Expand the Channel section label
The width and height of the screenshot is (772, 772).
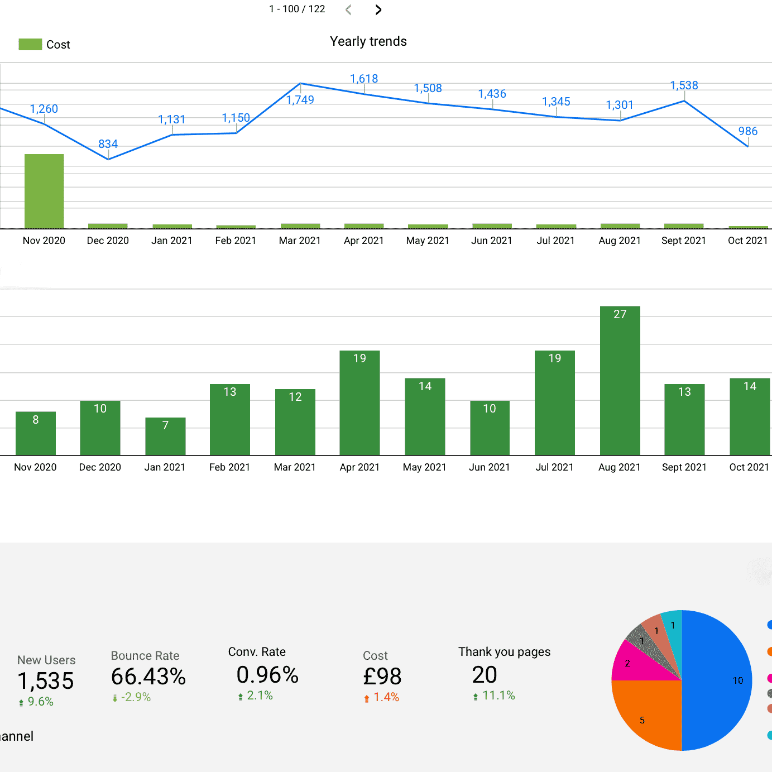pos(17,736)
